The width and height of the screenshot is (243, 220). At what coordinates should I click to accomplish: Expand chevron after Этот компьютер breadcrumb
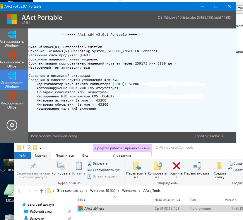tap(87, 191)
